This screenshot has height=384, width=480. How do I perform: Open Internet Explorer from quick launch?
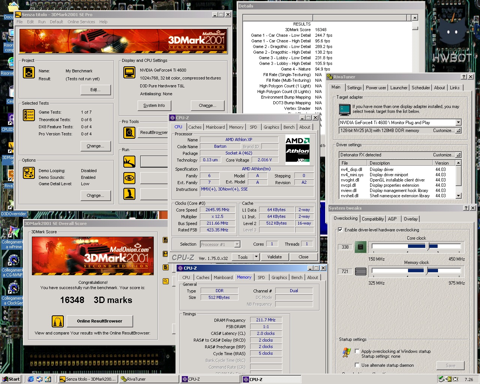point(31,379)
